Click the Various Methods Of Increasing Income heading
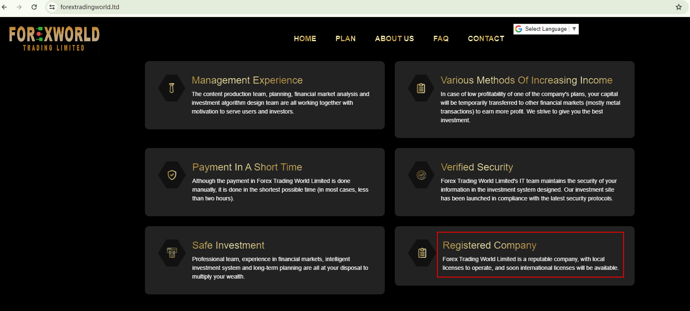Screen dimensions: 690x311 pos(526,80)
